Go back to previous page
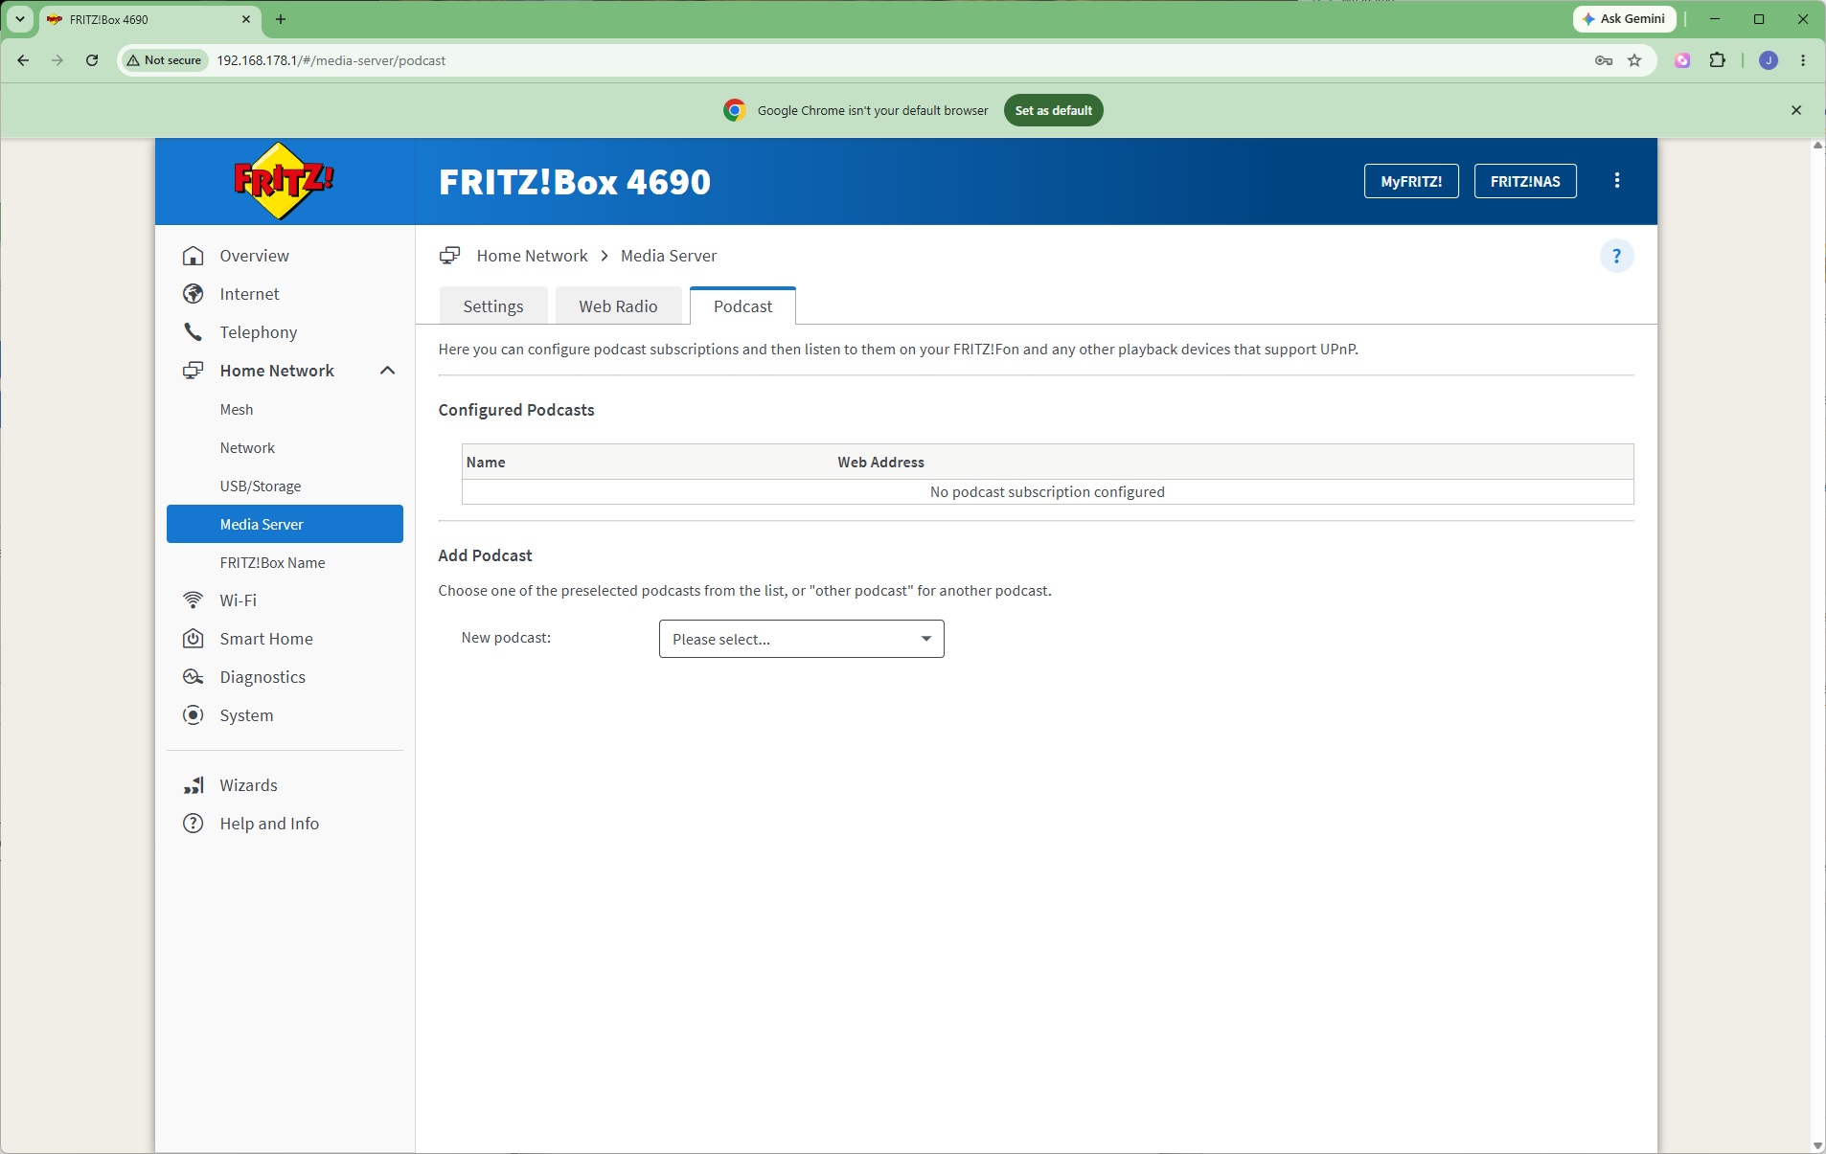Viewport: 1826px width, 1154px height. 23,60
